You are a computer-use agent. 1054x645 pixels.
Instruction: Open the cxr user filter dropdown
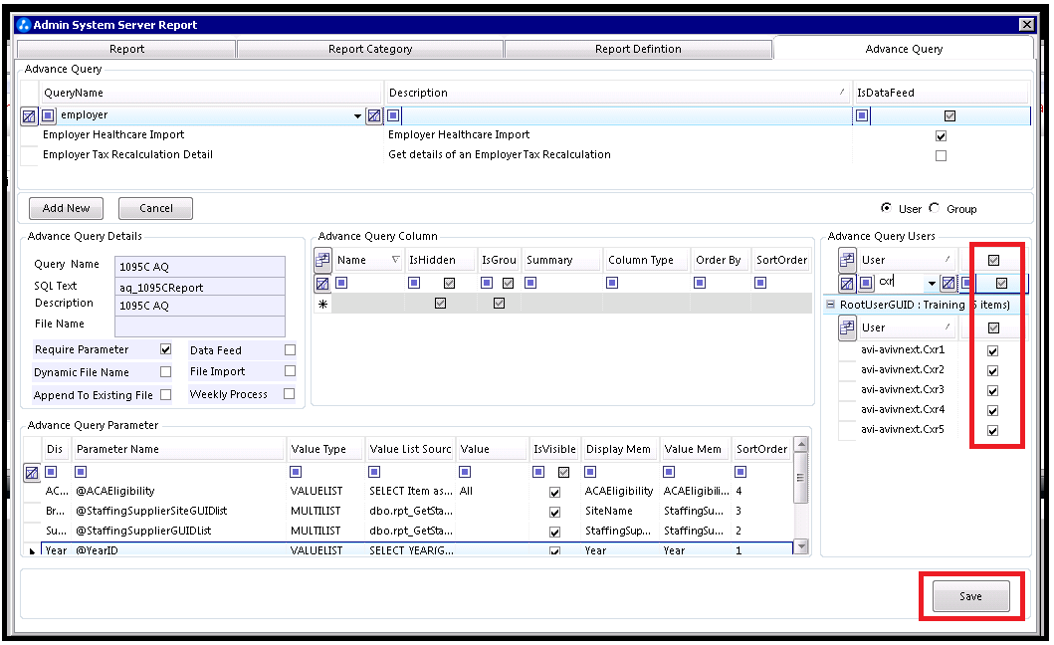[932, 283]
